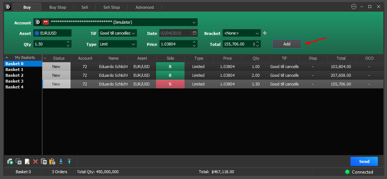
Task: Switch to the Sell Stop tab
Action: (111, 7)
